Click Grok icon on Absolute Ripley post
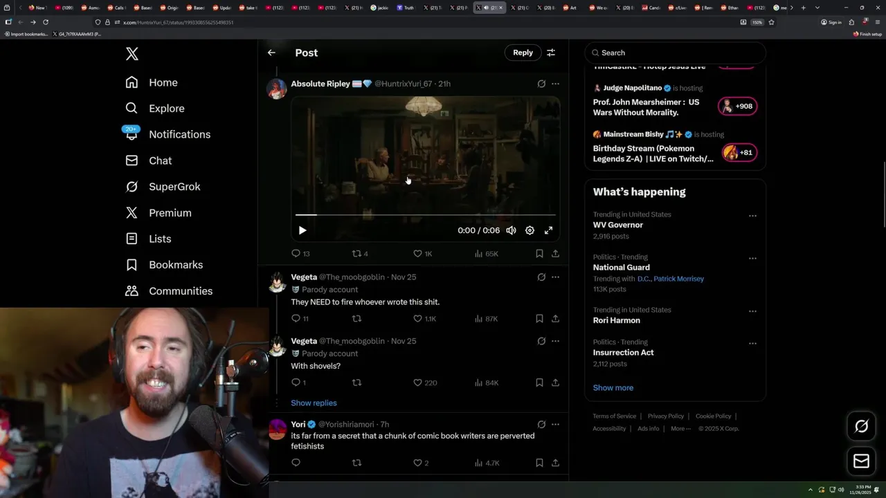Screen dimensions: 886x498 541,84
